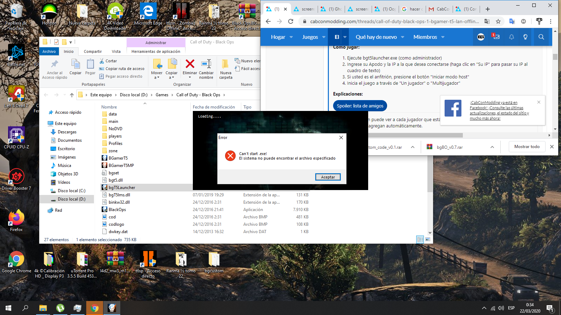This screenshot has width=561, height=315.
Task: Open the alerts bell icon
Action: coord(511,37)
